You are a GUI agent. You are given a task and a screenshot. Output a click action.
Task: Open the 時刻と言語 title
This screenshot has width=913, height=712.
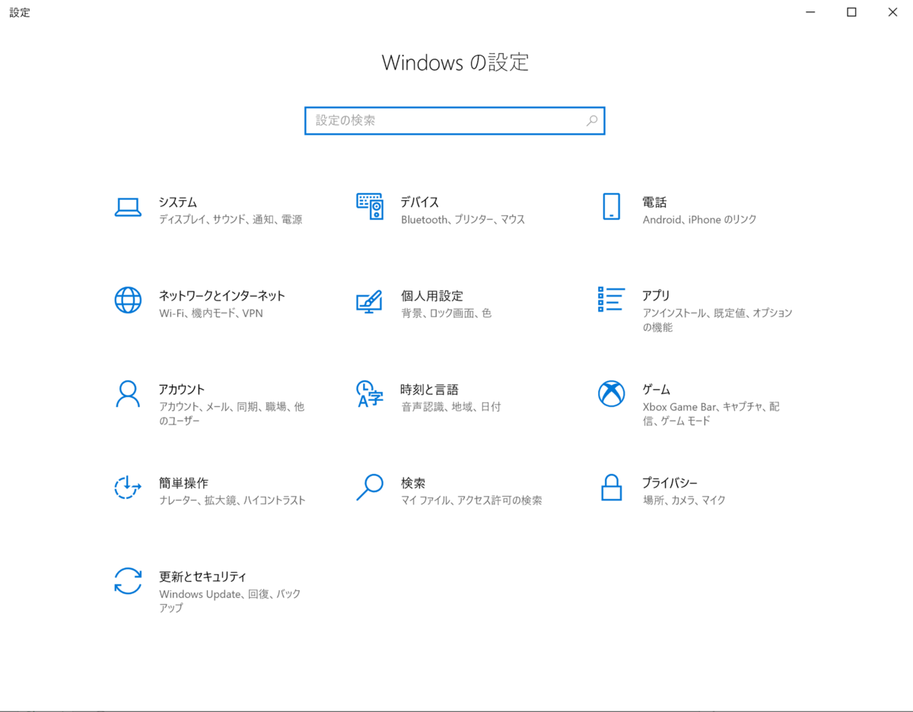430,389
